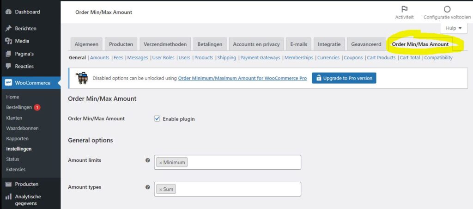This screenshot has height=209, width=473.
Task: Open the Verzendmethoden tab
Action: click(165, 44)
